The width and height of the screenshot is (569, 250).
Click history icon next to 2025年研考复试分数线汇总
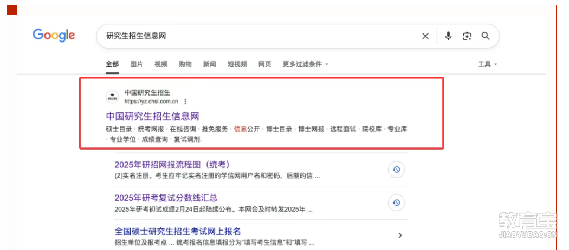396,202
